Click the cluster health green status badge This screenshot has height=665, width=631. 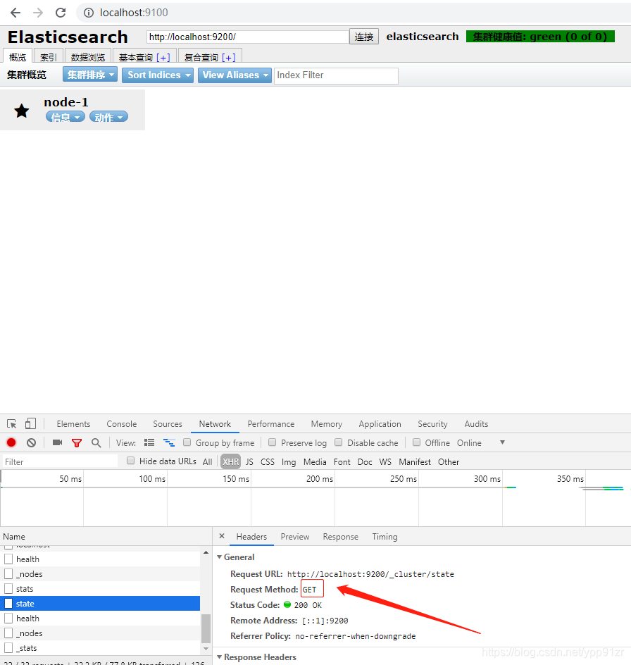click(x=540, y=37)
